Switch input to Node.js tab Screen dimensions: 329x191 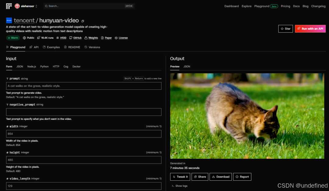click(31, 67)
